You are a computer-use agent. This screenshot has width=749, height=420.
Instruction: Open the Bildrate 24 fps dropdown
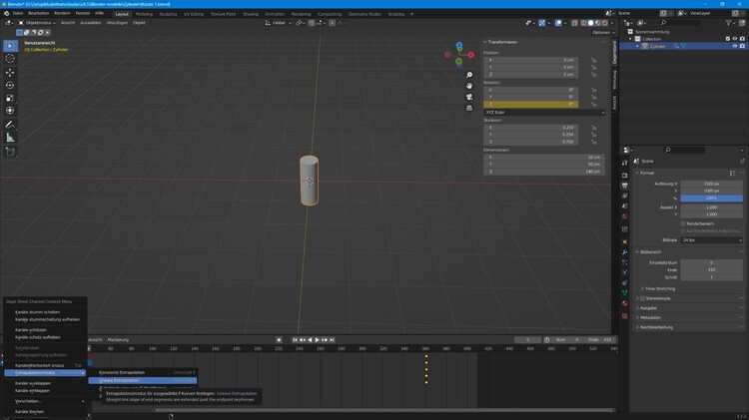tap(712, 240)
